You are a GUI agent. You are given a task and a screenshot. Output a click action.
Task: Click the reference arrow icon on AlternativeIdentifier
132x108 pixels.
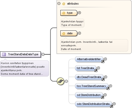103,61
